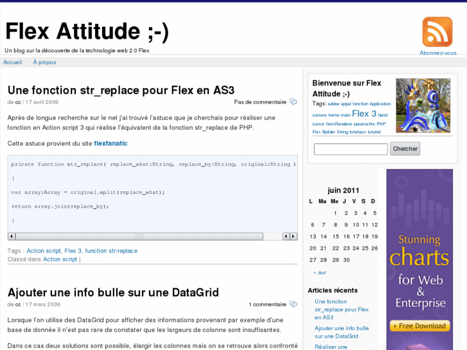This screenshot has height=350, width=467.
Task: Click the Pas de commentaire link
Action: pos(260,102)
